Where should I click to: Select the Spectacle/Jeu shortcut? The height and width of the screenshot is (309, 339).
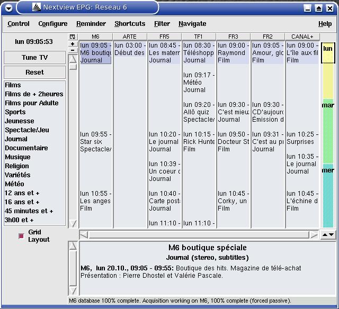coord(34,130)
